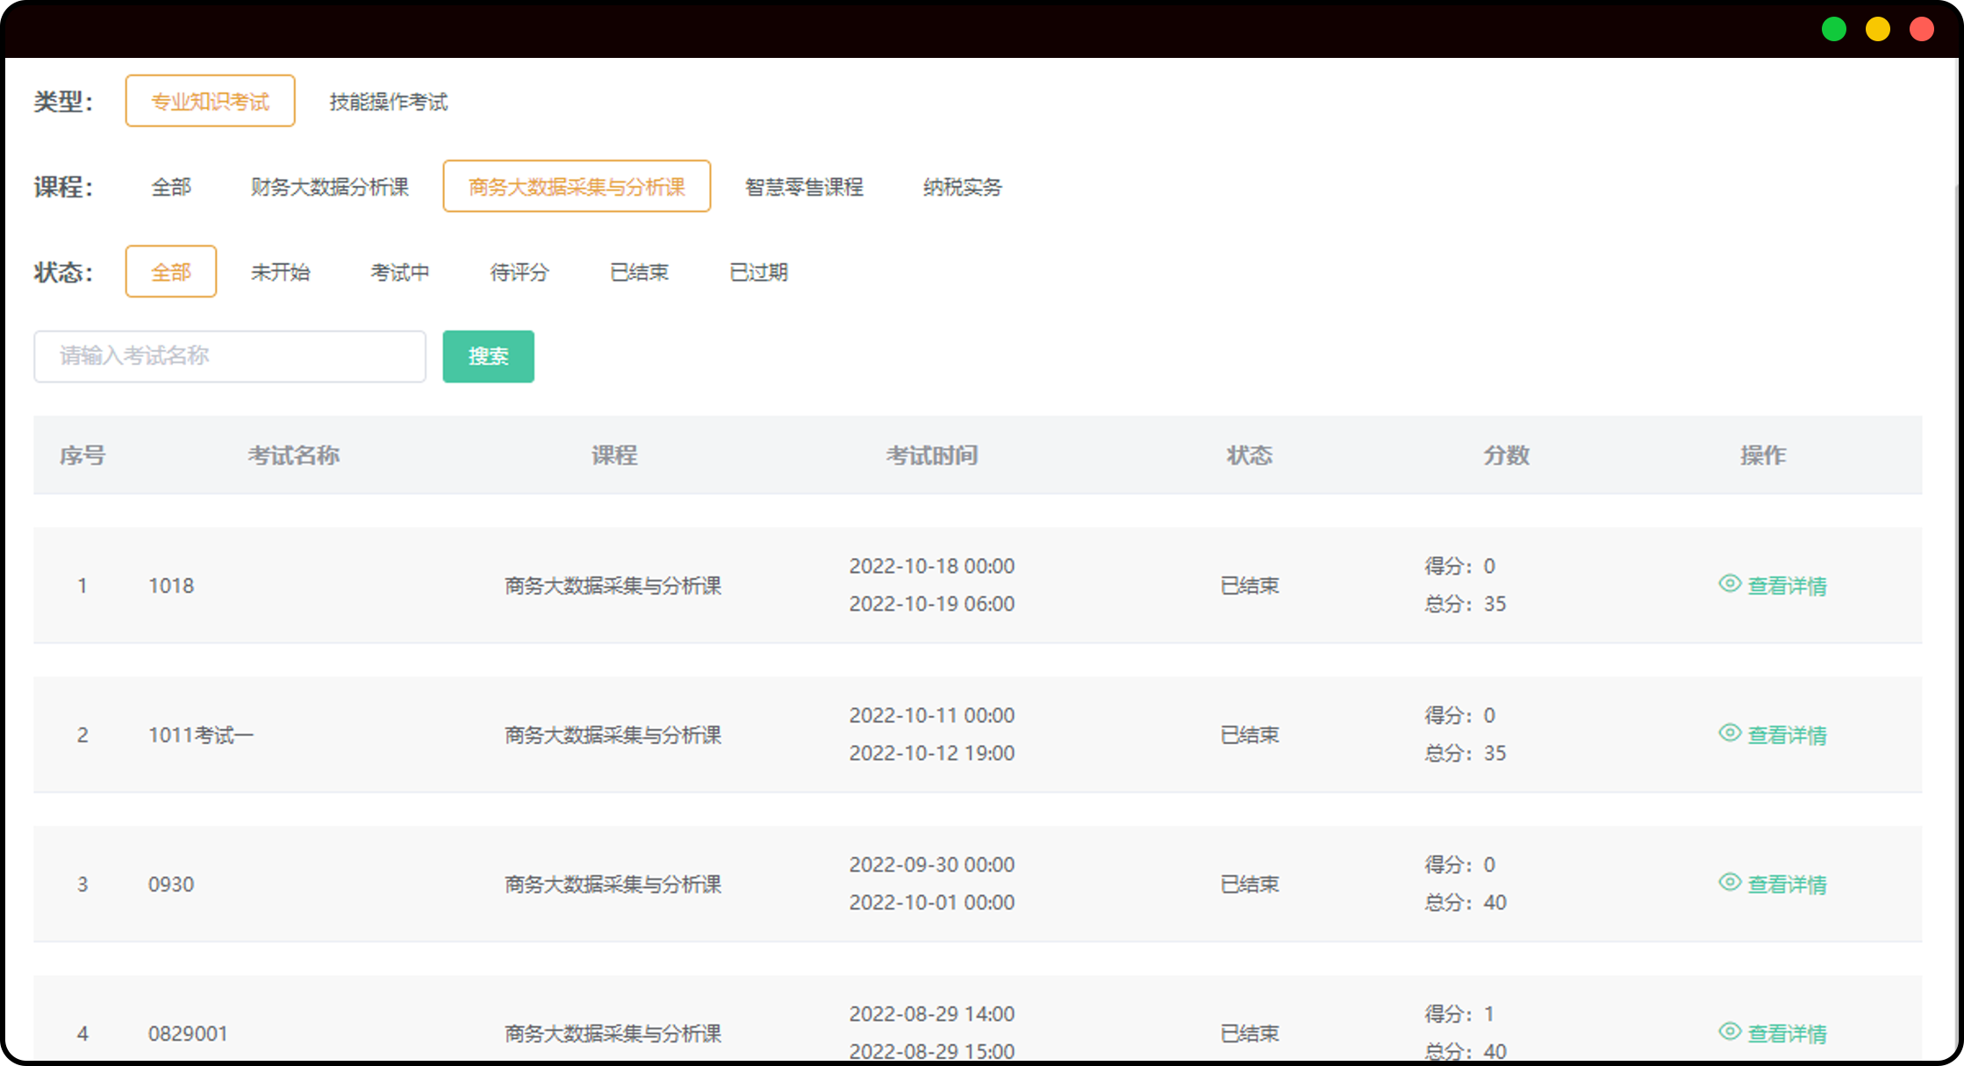
Task: Filter status by 未开始
Action: click(281, 272)
